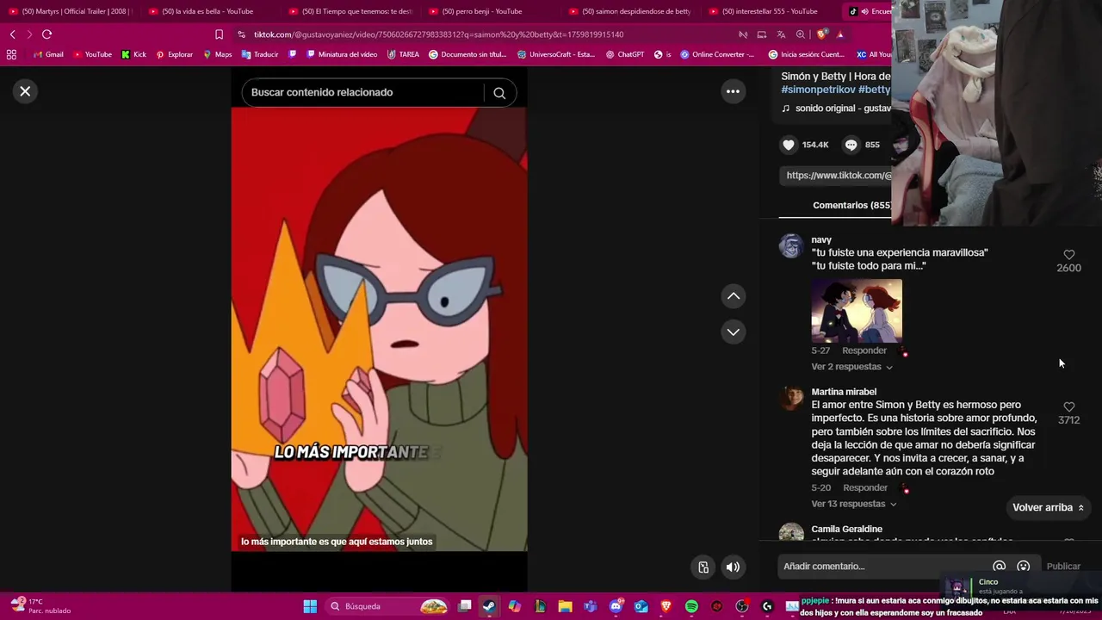Open Martina mirabel's profile name
Image resolution: width=1102 pixels, height=620 pixels.
844,392
